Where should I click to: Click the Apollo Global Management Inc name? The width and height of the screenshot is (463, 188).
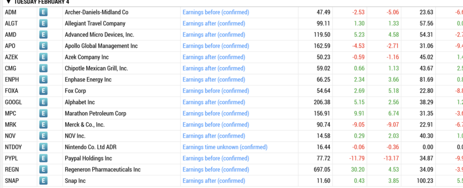[x=101, y=46]
